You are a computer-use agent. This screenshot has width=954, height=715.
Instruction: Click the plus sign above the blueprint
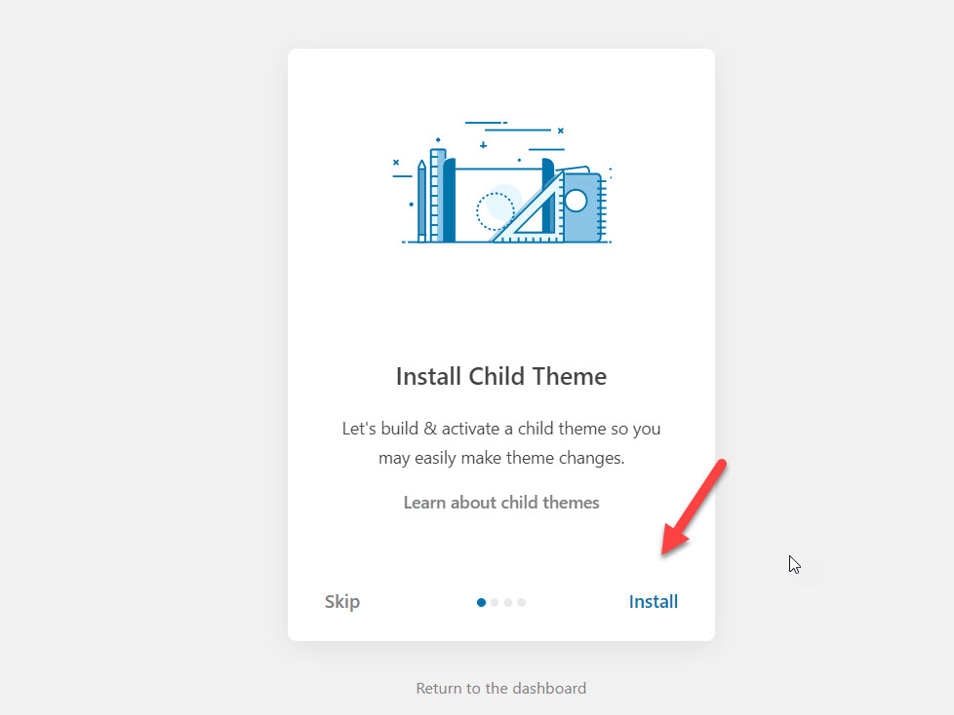coord(483,145)
